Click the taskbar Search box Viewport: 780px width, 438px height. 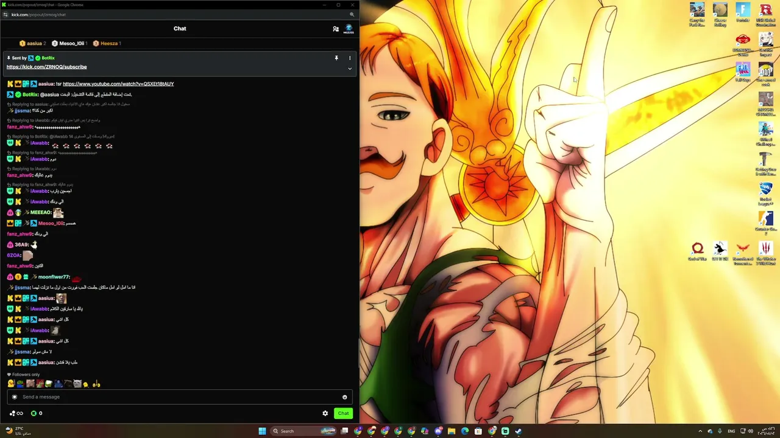304,431
